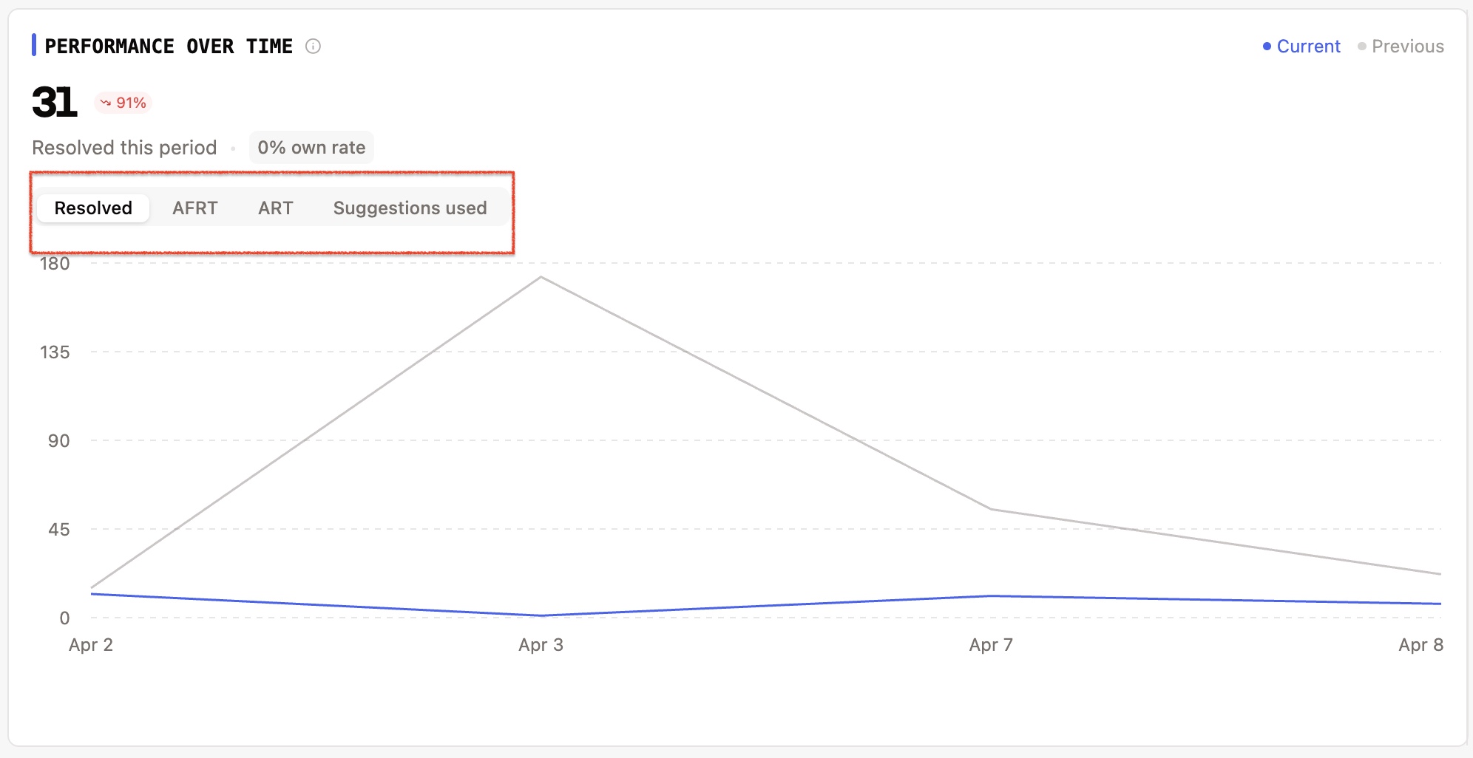The width and height of the screenshot is (1473, 758).
Task: Click the info icon beside Performance Over Time
Action: coord(313,47)
